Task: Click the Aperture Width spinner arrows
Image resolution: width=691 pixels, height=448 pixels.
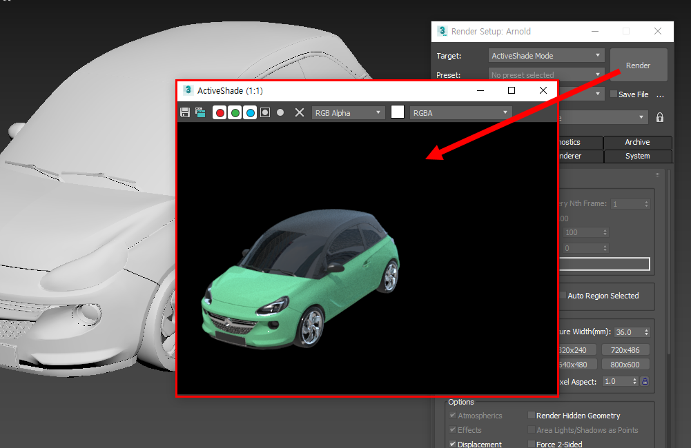Action: pos(647,332)
